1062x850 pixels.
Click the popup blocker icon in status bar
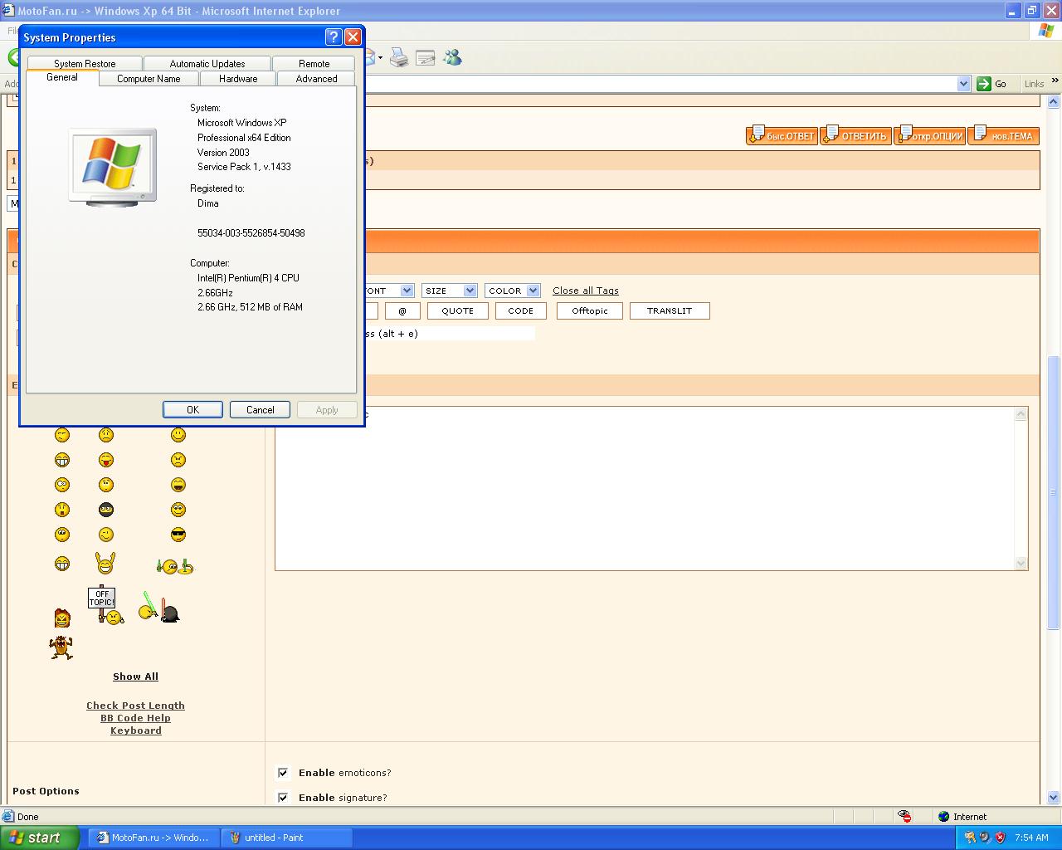[904, 817]
